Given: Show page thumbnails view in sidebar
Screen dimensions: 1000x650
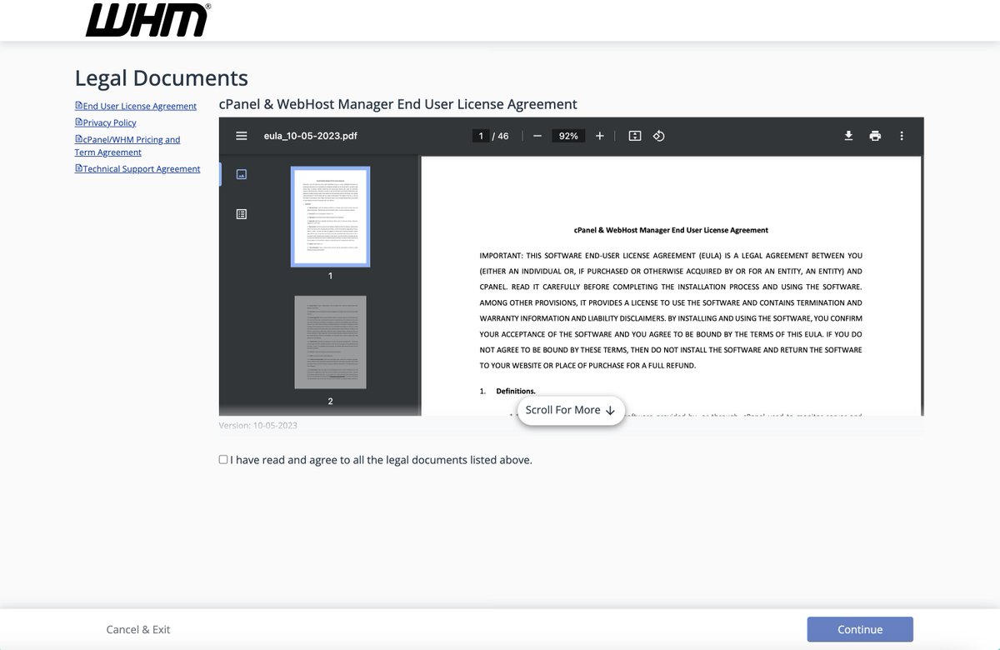Looking at the screenshot, I should 242,174.
